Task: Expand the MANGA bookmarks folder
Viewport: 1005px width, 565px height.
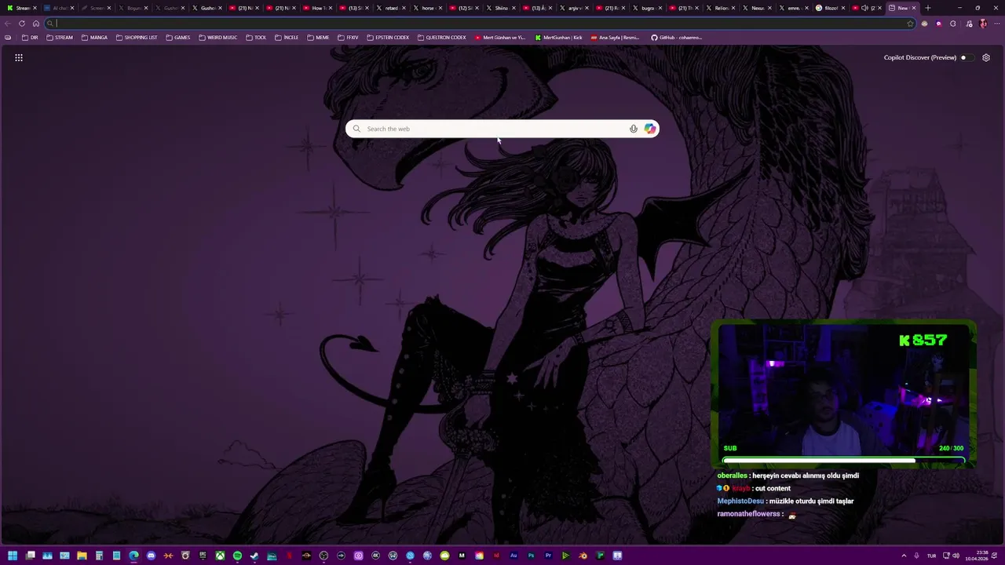Action: [94, 38]
